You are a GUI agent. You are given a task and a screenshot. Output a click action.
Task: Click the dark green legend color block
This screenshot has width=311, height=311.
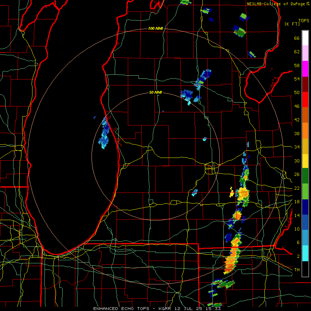tap(305, 176)
